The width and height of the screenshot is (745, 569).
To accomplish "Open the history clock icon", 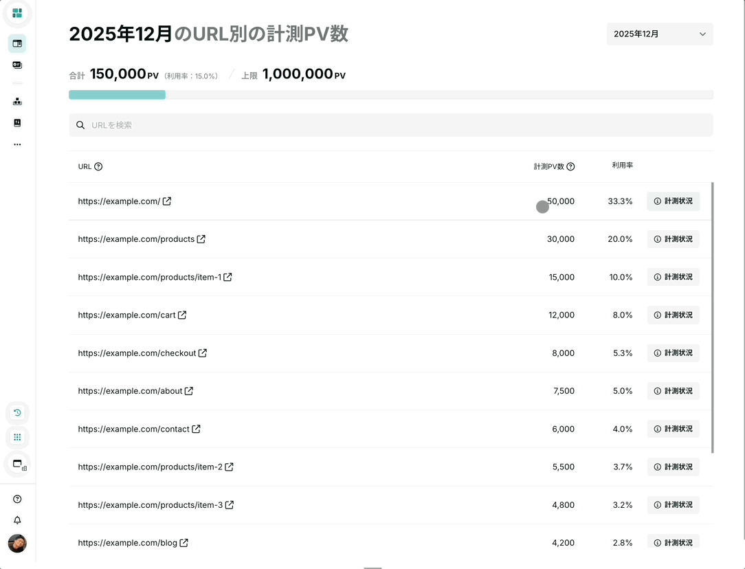I will point(17,413).
